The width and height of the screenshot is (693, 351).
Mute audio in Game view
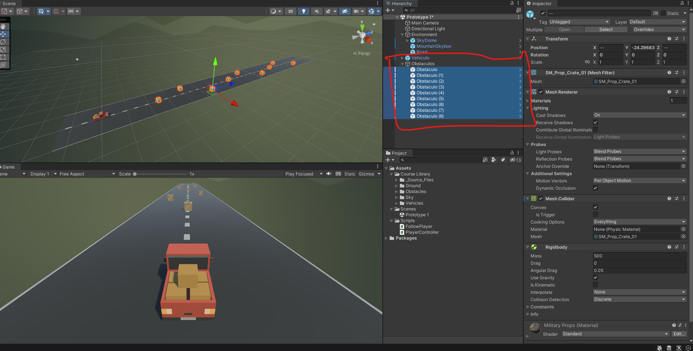coord(329,174)
